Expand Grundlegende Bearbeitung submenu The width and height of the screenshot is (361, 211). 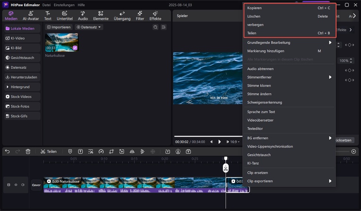tap(289, 42)
